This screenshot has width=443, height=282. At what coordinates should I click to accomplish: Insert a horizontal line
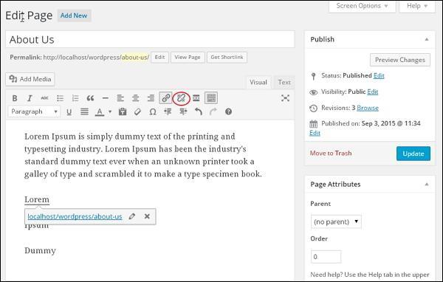106,98
